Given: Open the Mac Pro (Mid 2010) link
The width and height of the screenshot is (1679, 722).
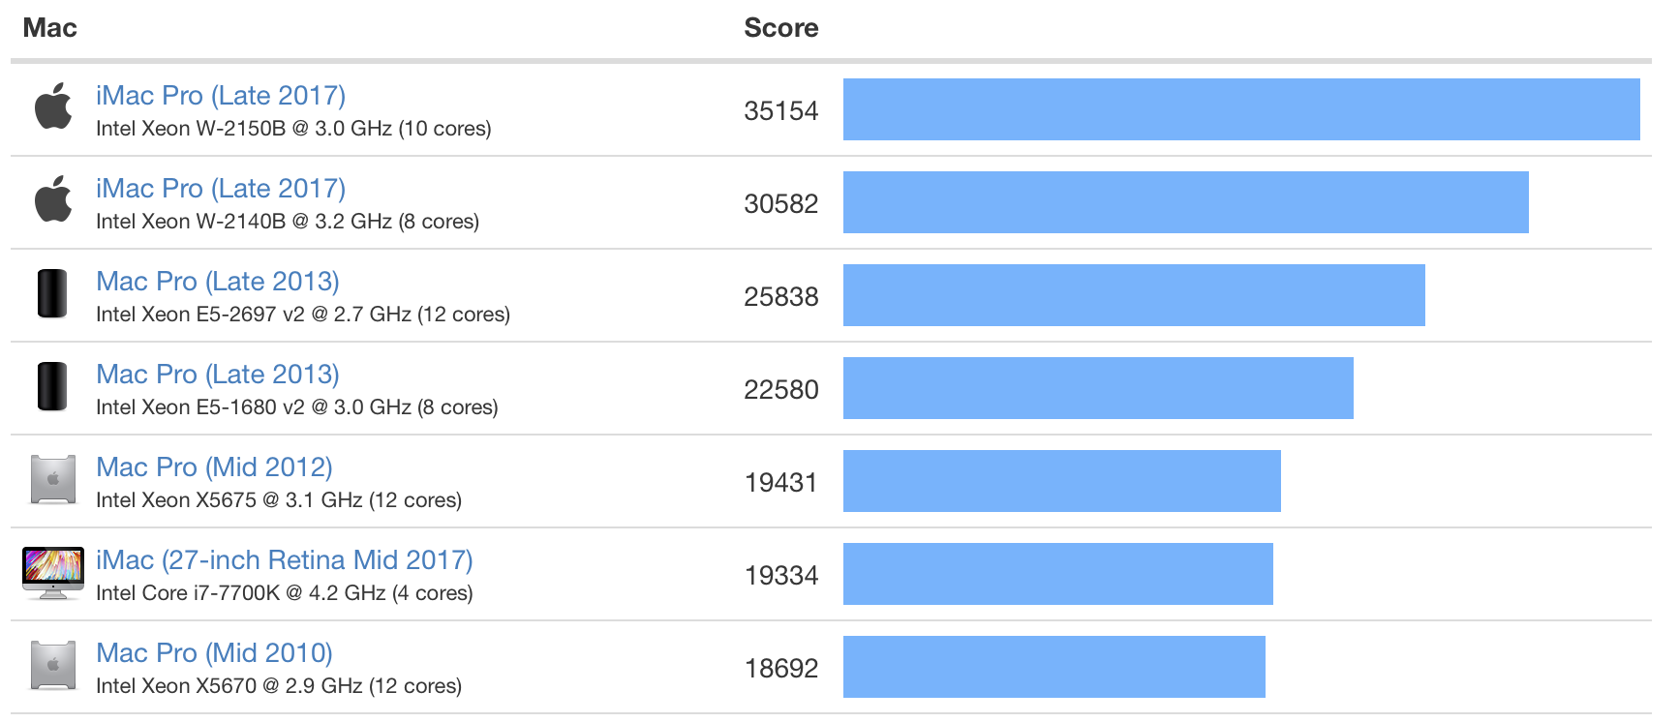Looking at the screenshot, I should tap(214, 653).
